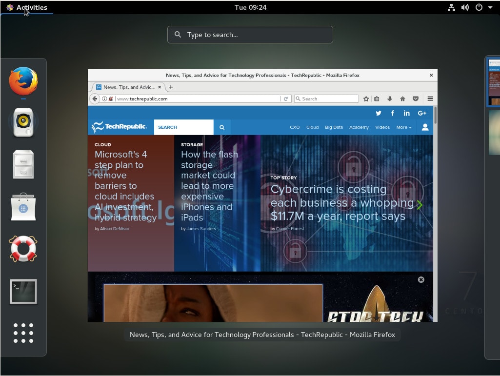The image size is (500, 376).
Task: Close the News, Tips, and Advic... tab
Action: (160, 87)
